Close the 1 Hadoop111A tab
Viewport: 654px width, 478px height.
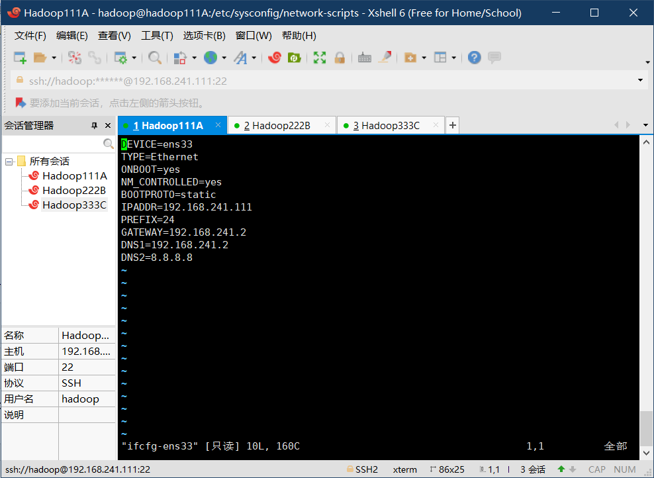tap(218, 125)
